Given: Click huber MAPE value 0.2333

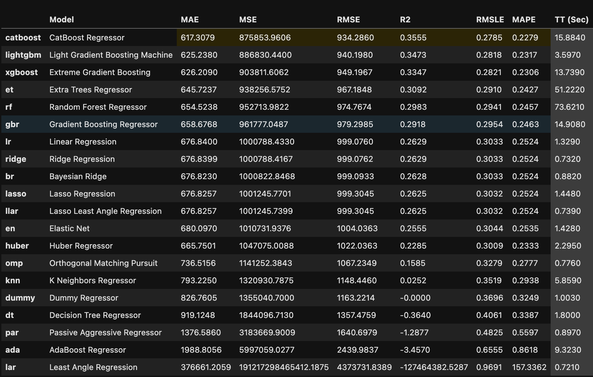Looking at the screenshot, I should click(525, 246).
